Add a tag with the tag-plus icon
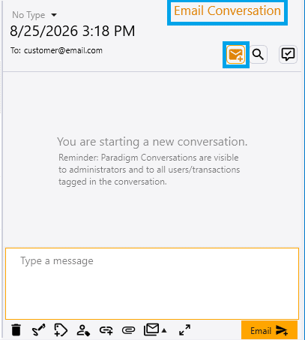This screenshot has height=340, width=305. coord(61,330)
